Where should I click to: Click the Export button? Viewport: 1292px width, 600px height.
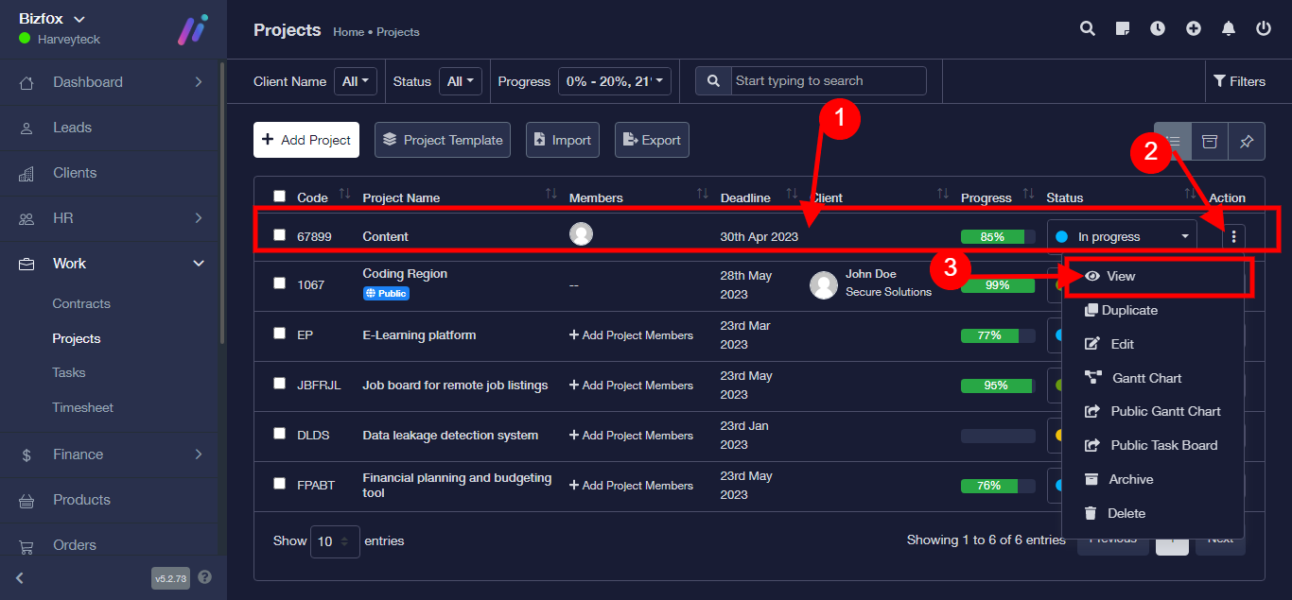pos(652,140)
